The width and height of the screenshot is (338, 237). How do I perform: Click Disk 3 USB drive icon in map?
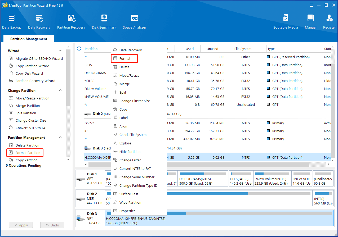coord(81,218)
